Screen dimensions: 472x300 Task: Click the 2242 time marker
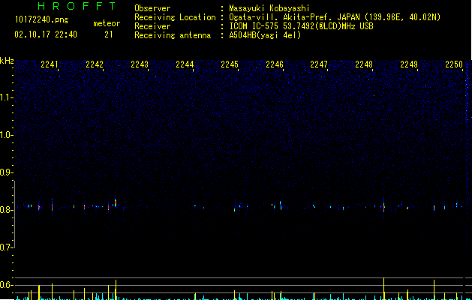coord(95,64)
